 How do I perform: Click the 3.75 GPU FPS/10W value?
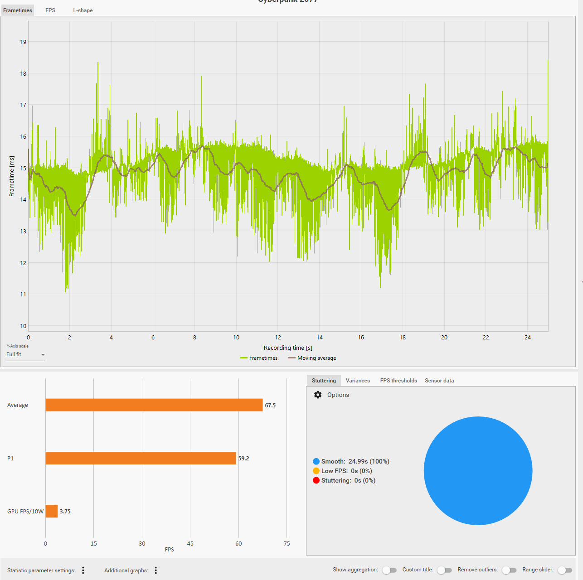click(x=65, y=511)
